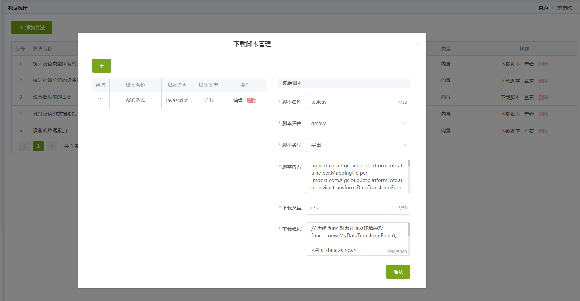Click 编辑 for ASC格式 script
Viewport: 580px width, 301px height.
[238, 101]
